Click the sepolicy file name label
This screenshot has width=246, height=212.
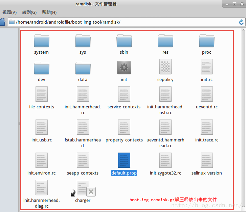(x=165, y=80)
